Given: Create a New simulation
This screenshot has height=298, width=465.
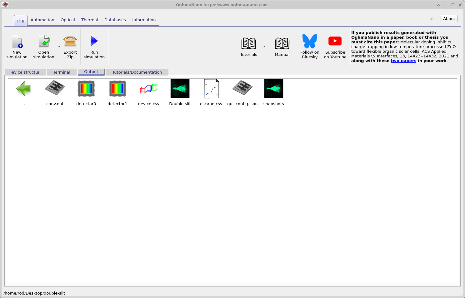Looking at the screenshot, I should click(17, 46).
